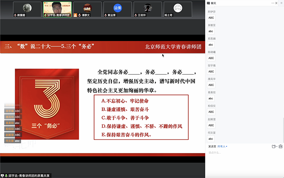Image resolution: width=284 pixels, height=178 pixels.
Task: Click the sidebar list icon at top right
Action: 281,3
